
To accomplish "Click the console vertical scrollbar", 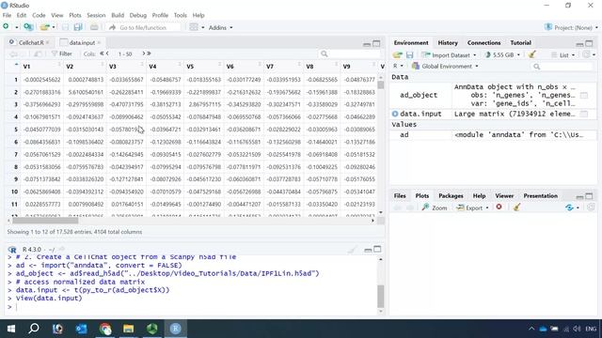I will pyautogui.click(x=380, y=296).
